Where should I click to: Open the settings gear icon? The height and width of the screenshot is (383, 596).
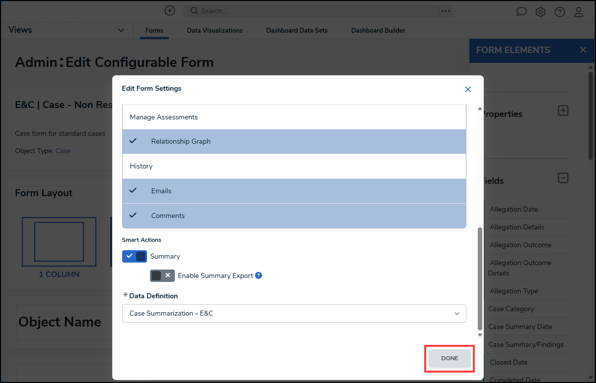[540, 12]
